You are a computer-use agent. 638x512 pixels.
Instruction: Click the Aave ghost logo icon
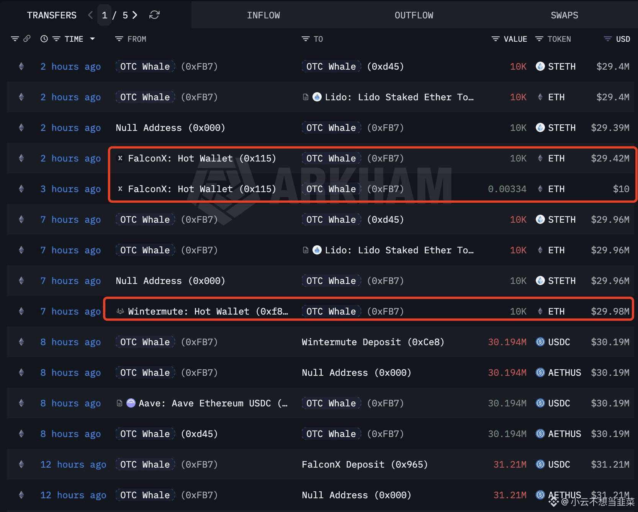pyautogui.click(x=131, y=403)
